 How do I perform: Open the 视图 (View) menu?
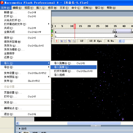[29, 8]
